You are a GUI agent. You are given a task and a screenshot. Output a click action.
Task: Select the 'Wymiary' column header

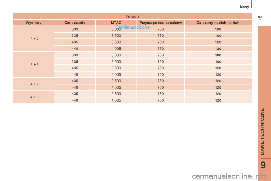pyautogui.click(x=33, y=23)
